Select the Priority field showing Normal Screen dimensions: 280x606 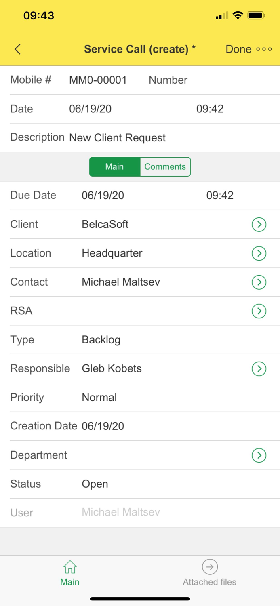coord(99,397)
